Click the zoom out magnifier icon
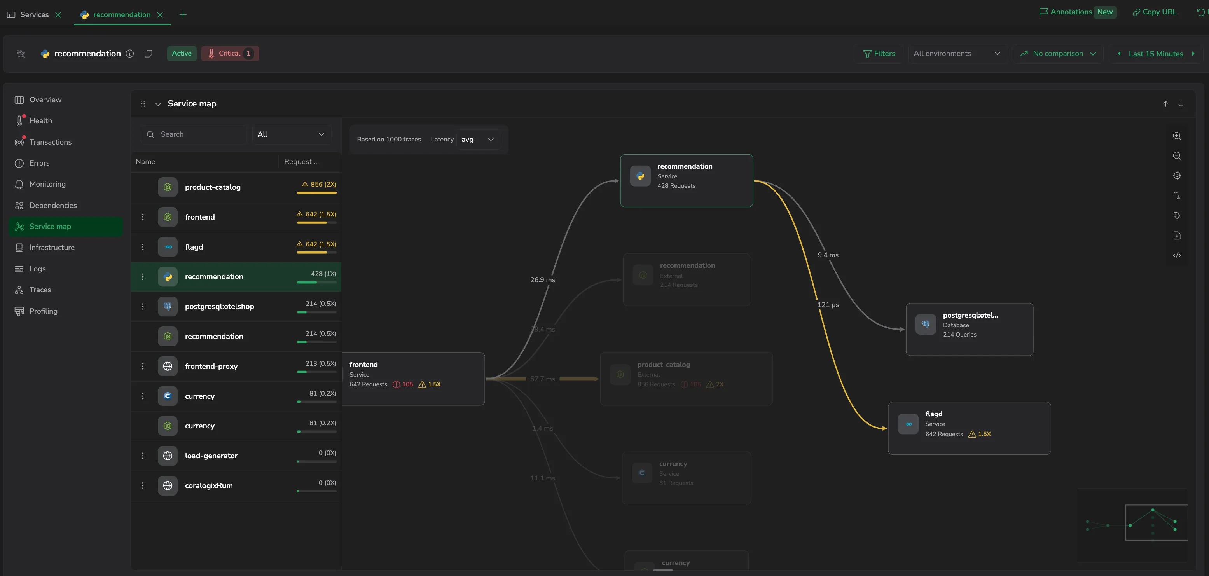 point(1177,156)
